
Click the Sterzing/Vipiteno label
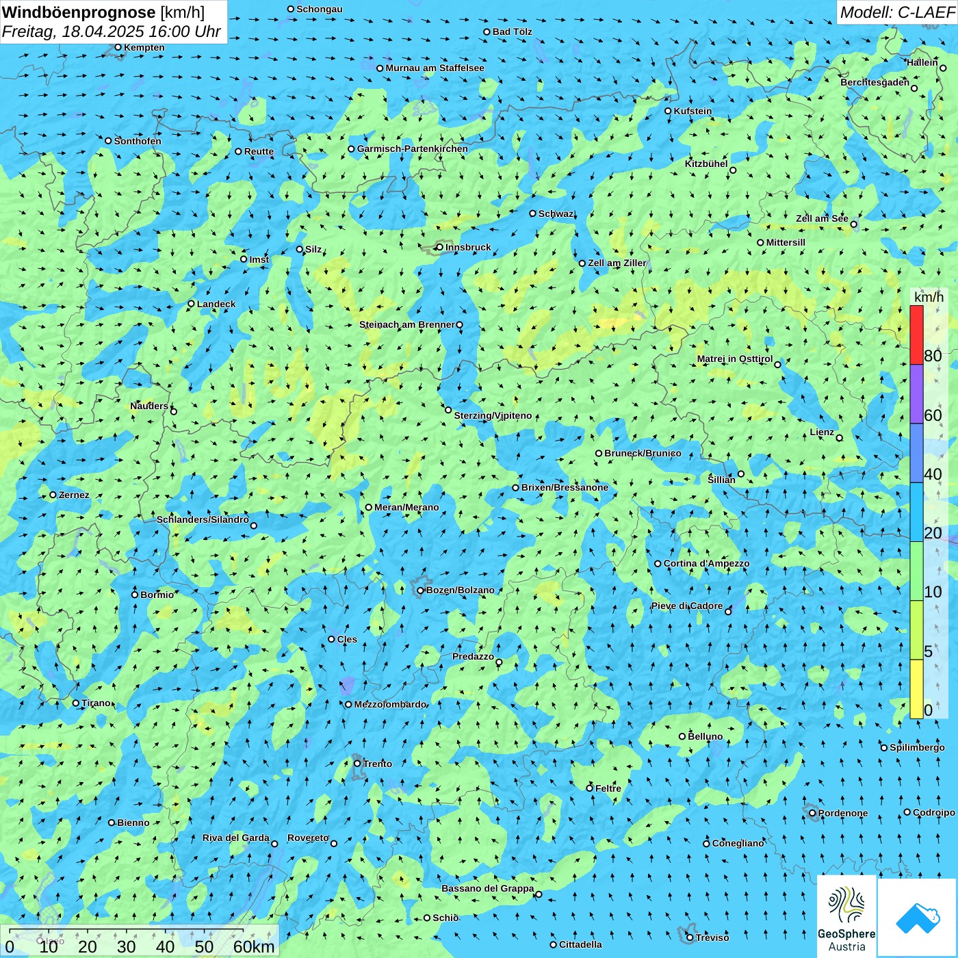click(493, 415)
